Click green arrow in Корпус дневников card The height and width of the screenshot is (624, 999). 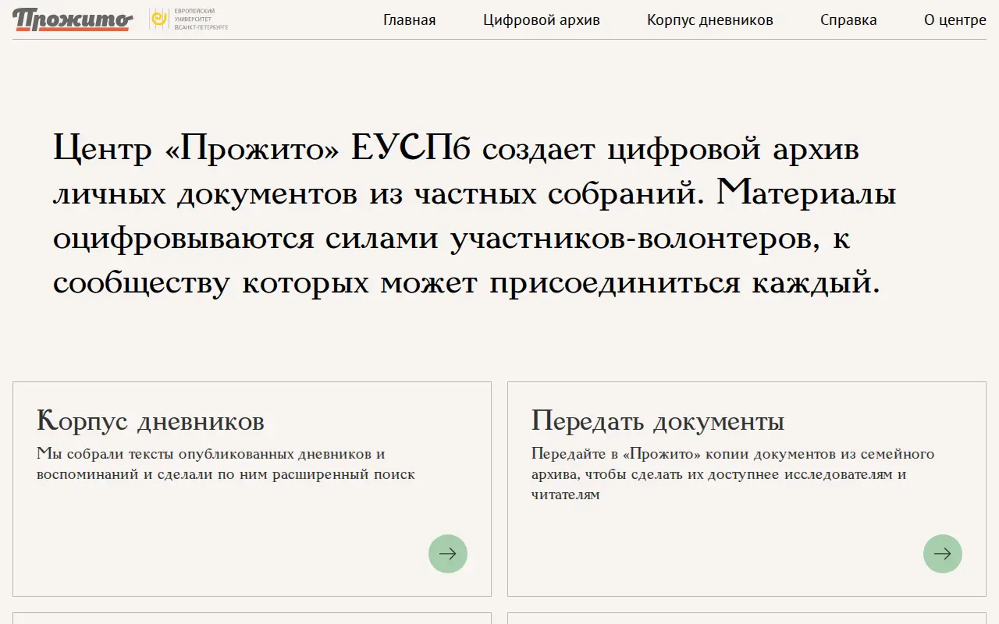tap(448, 554)
